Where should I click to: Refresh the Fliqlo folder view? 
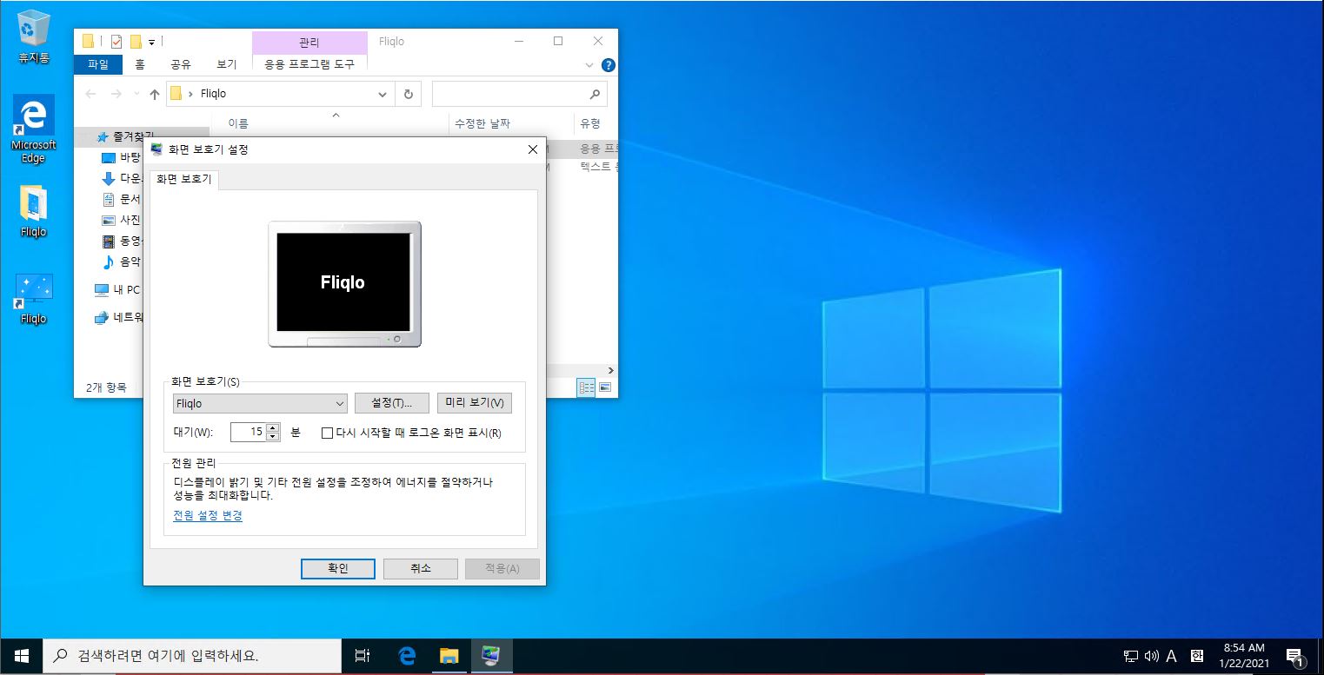(x=408, y=94)
